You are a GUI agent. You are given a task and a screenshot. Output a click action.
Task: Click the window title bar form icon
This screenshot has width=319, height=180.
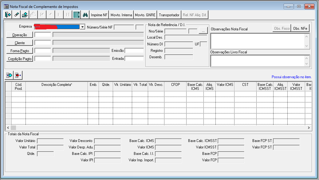click(6, 6)
